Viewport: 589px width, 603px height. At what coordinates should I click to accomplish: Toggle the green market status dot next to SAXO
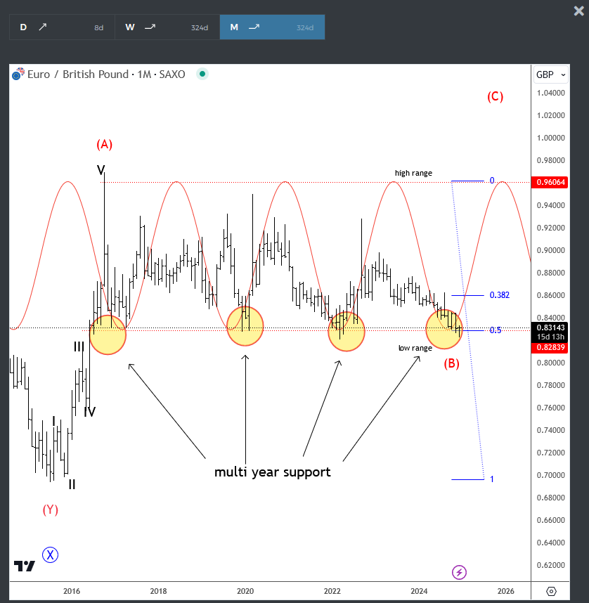tap(202, 73)
